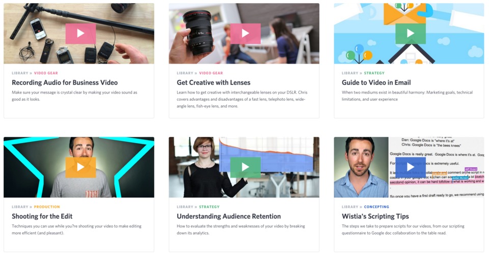This screenshot has height=257, width=489.
Task: Play the Guide to Video in Email video
Action: click(x=411, y=34)
